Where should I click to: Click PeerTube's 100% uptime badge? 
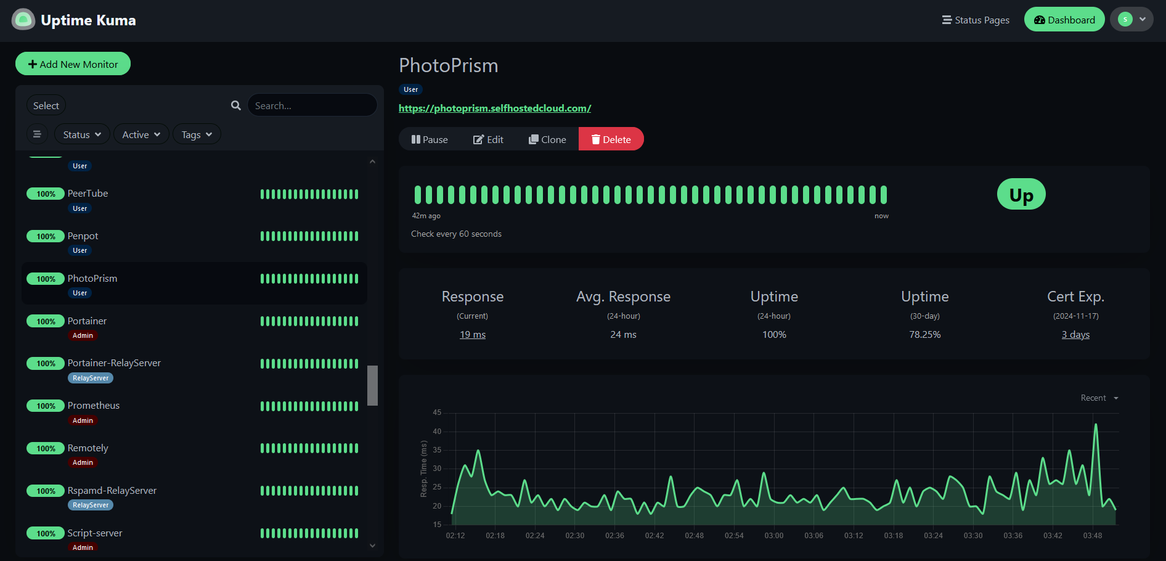tap(46, 194)
